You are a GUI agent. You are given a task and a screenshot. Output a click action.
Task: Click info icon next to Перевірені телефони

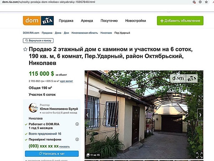point(77,140)
